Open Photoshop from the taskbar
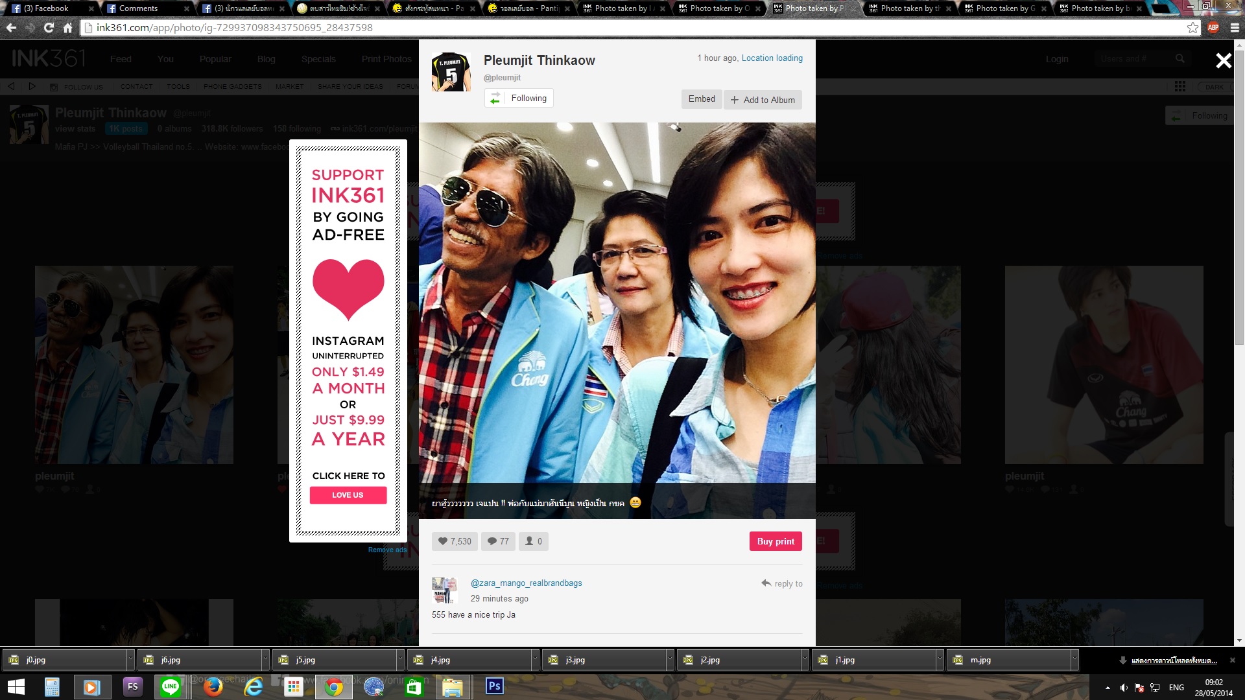Image resolution: width=1245 pixels, height=700 pixels. click(x=494, y=686)
